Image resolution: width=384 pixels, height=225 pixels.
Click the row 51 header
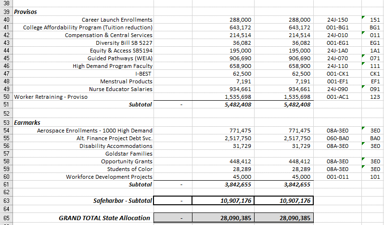pyautogui.click(x=6, y=105)
